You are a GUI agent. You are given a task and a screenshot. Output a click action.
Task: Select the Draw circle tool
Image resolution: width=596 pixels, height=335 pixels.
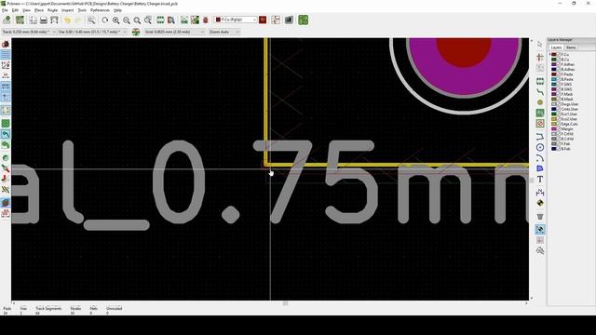(x=540, y=147)
